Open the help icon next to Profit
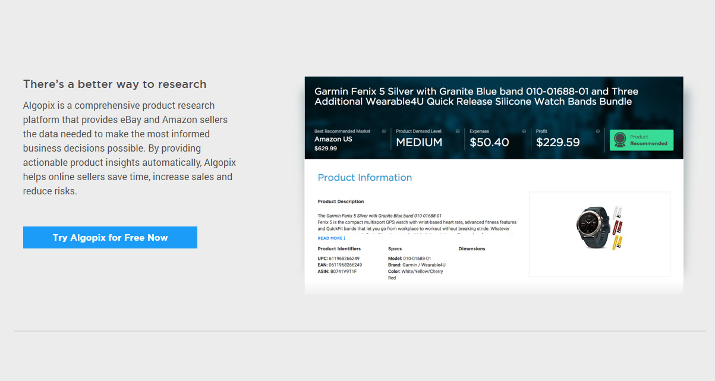715x381 pixels. pyautogui.click(x=598, y=131)
